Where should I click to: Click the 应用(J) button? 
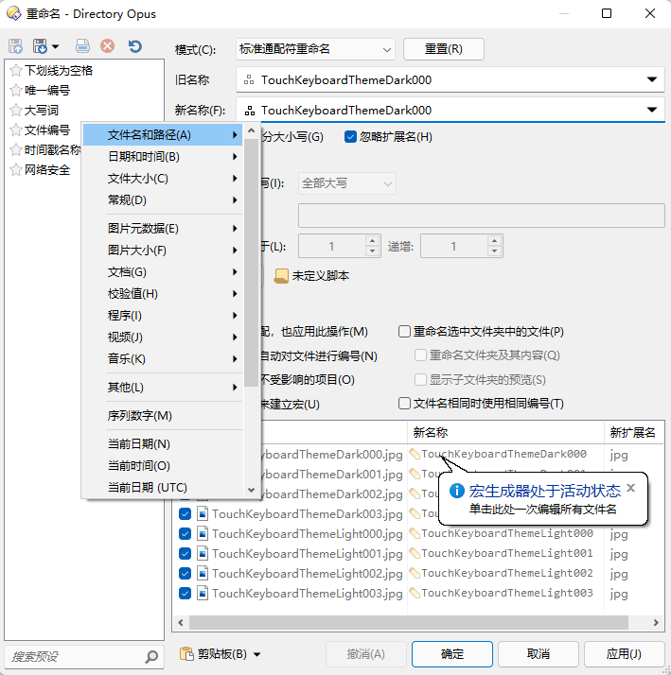tap(624, 654)
